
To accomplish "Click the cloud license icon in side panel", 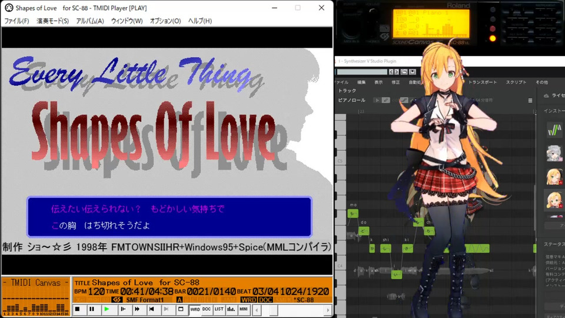I will (546, 95).
